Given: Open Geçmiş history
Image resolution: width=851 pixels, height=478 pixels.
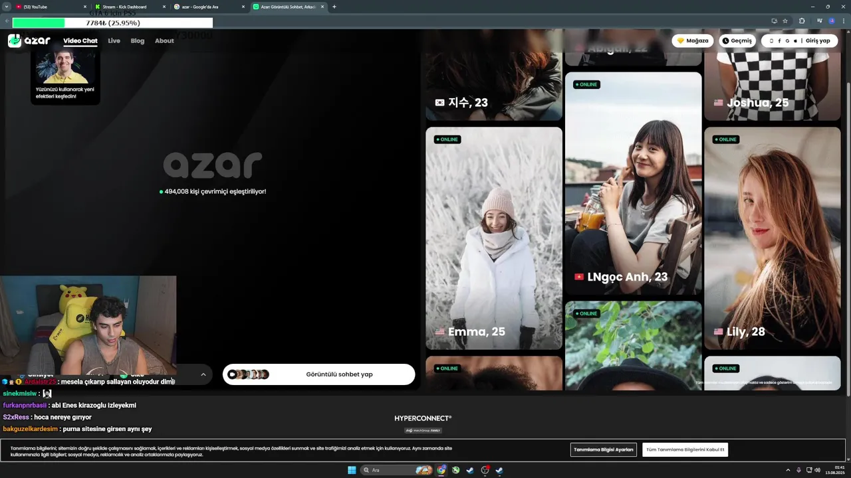Looking at the screenshot, I should coord(737,40).
